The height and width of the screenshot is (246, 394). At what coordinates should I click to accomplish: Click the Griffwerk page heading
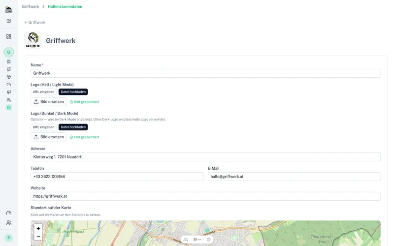[61, 41]
